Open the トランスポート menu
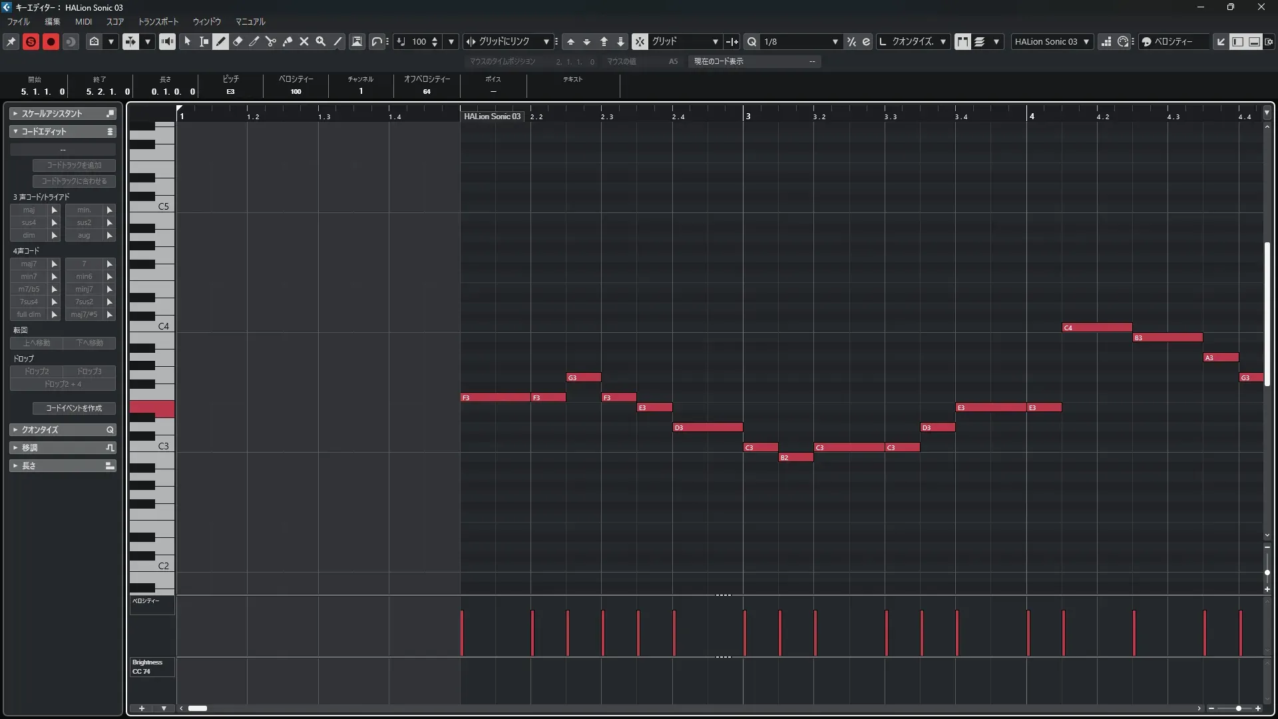The image size is (1278, 719). [158, 21]
